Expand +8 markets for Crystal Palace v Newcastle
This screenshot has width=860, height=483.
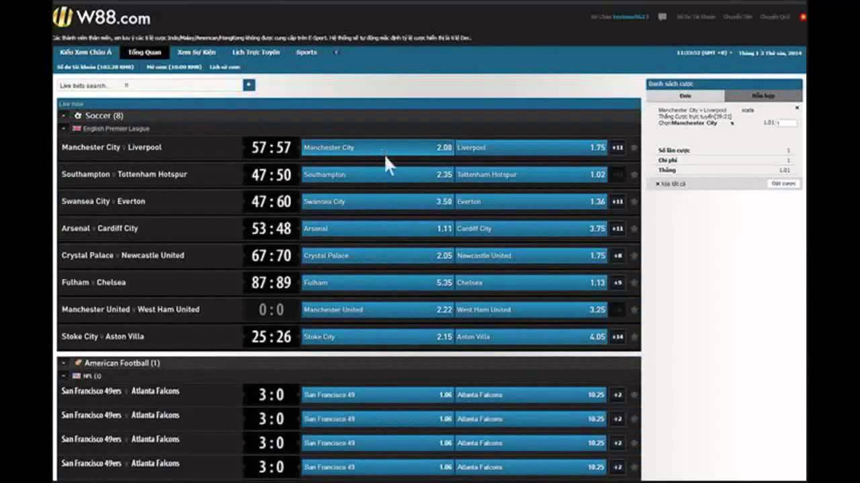click(x=617, y=256)
